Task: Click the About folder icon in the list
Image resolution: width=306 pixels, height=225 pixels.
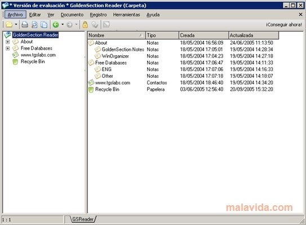Action: tap(91, 43)
